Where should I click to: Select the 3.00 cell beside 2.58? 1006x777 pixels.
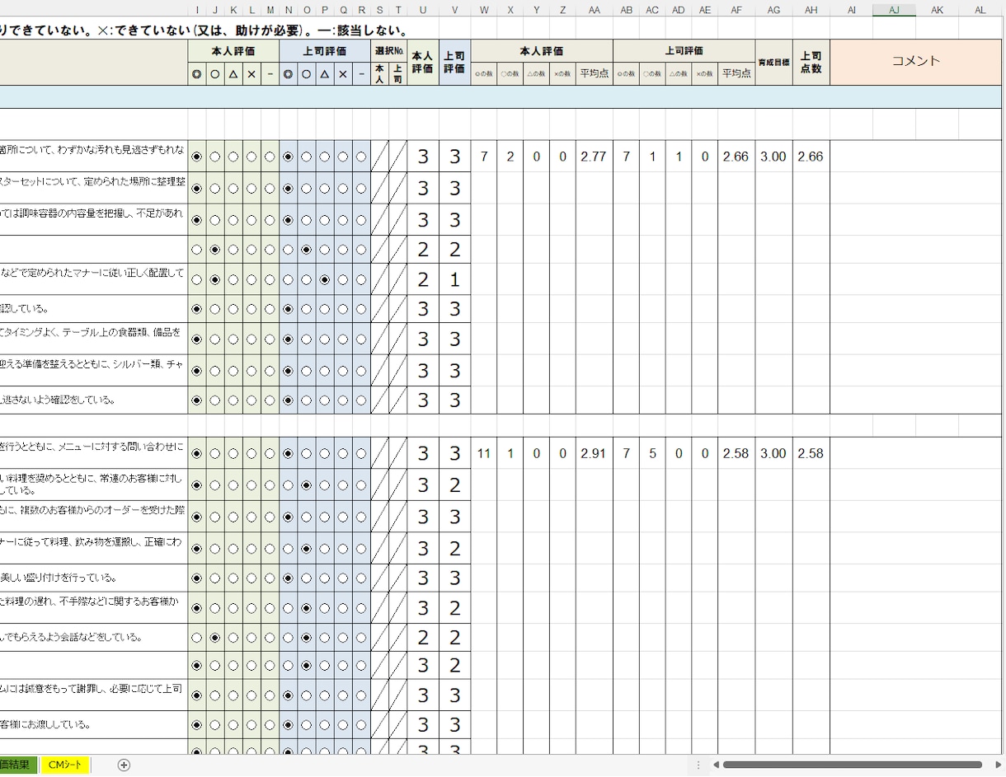click(x=773, y=453)
